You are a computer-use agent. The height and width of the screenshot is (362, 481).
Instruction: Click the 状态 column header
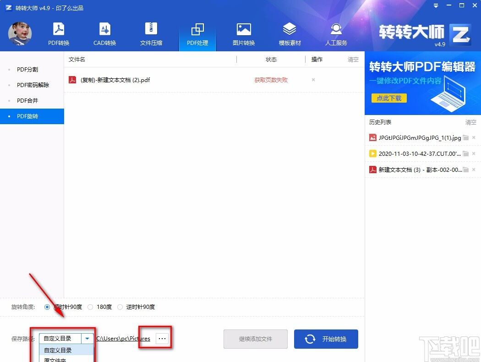tap(271, 60)
